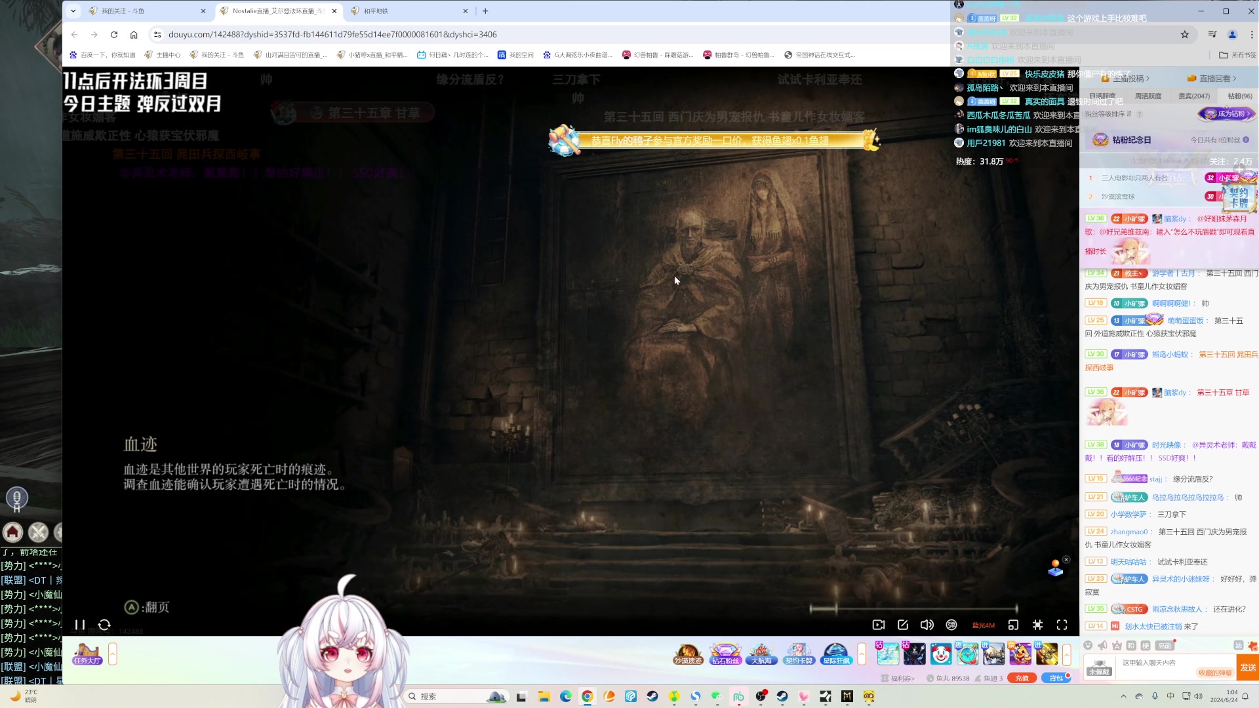1259x708 pixels.
Task: Open the 福利券 coupon link
Action: [898, 678]
